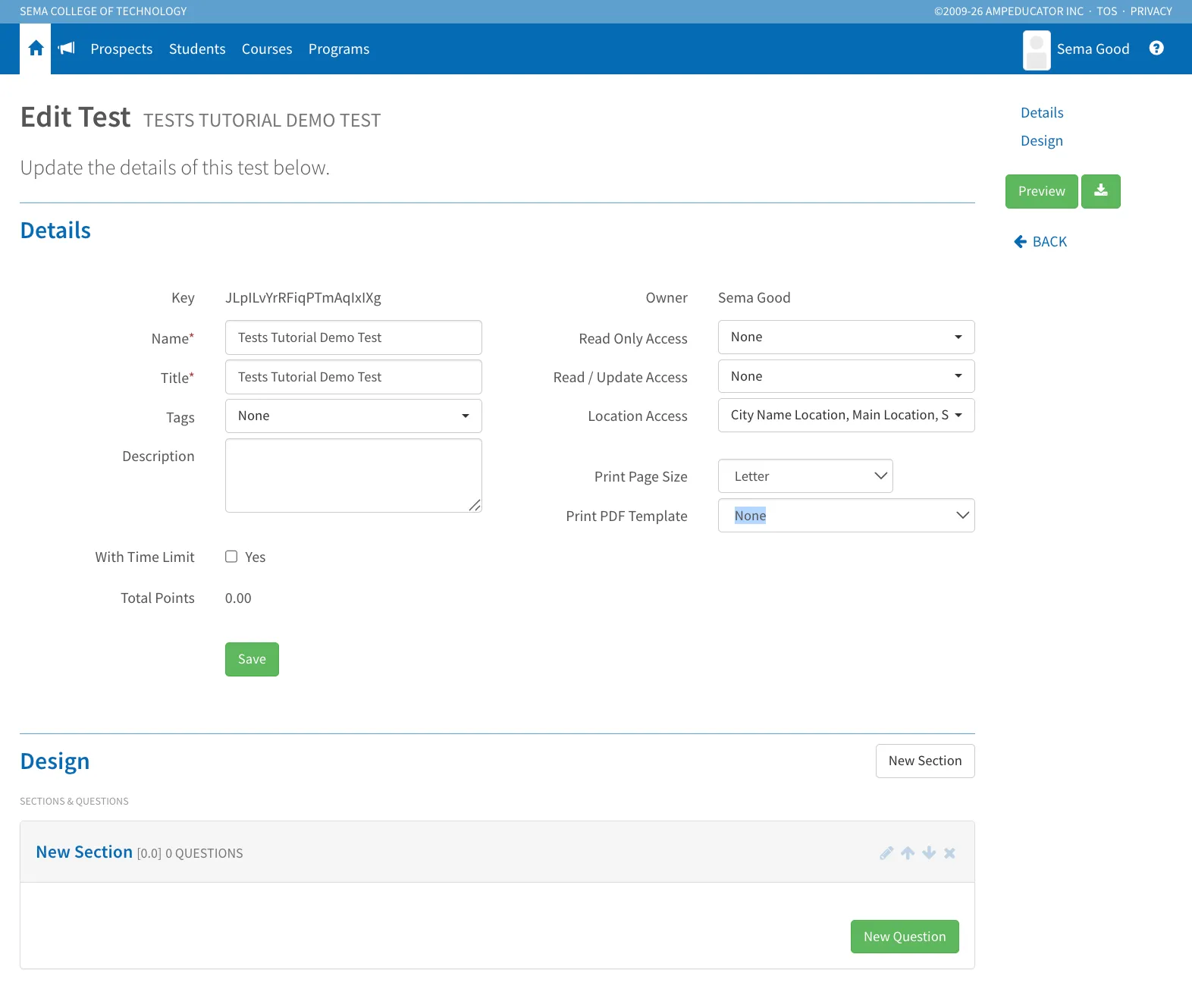Screen dimensions: 1192x995
Task: Click into the Name input field
Action: [353, 337]
